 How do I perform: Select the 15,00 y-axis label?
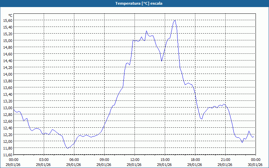pyautogui.click(x=8, y=40)
